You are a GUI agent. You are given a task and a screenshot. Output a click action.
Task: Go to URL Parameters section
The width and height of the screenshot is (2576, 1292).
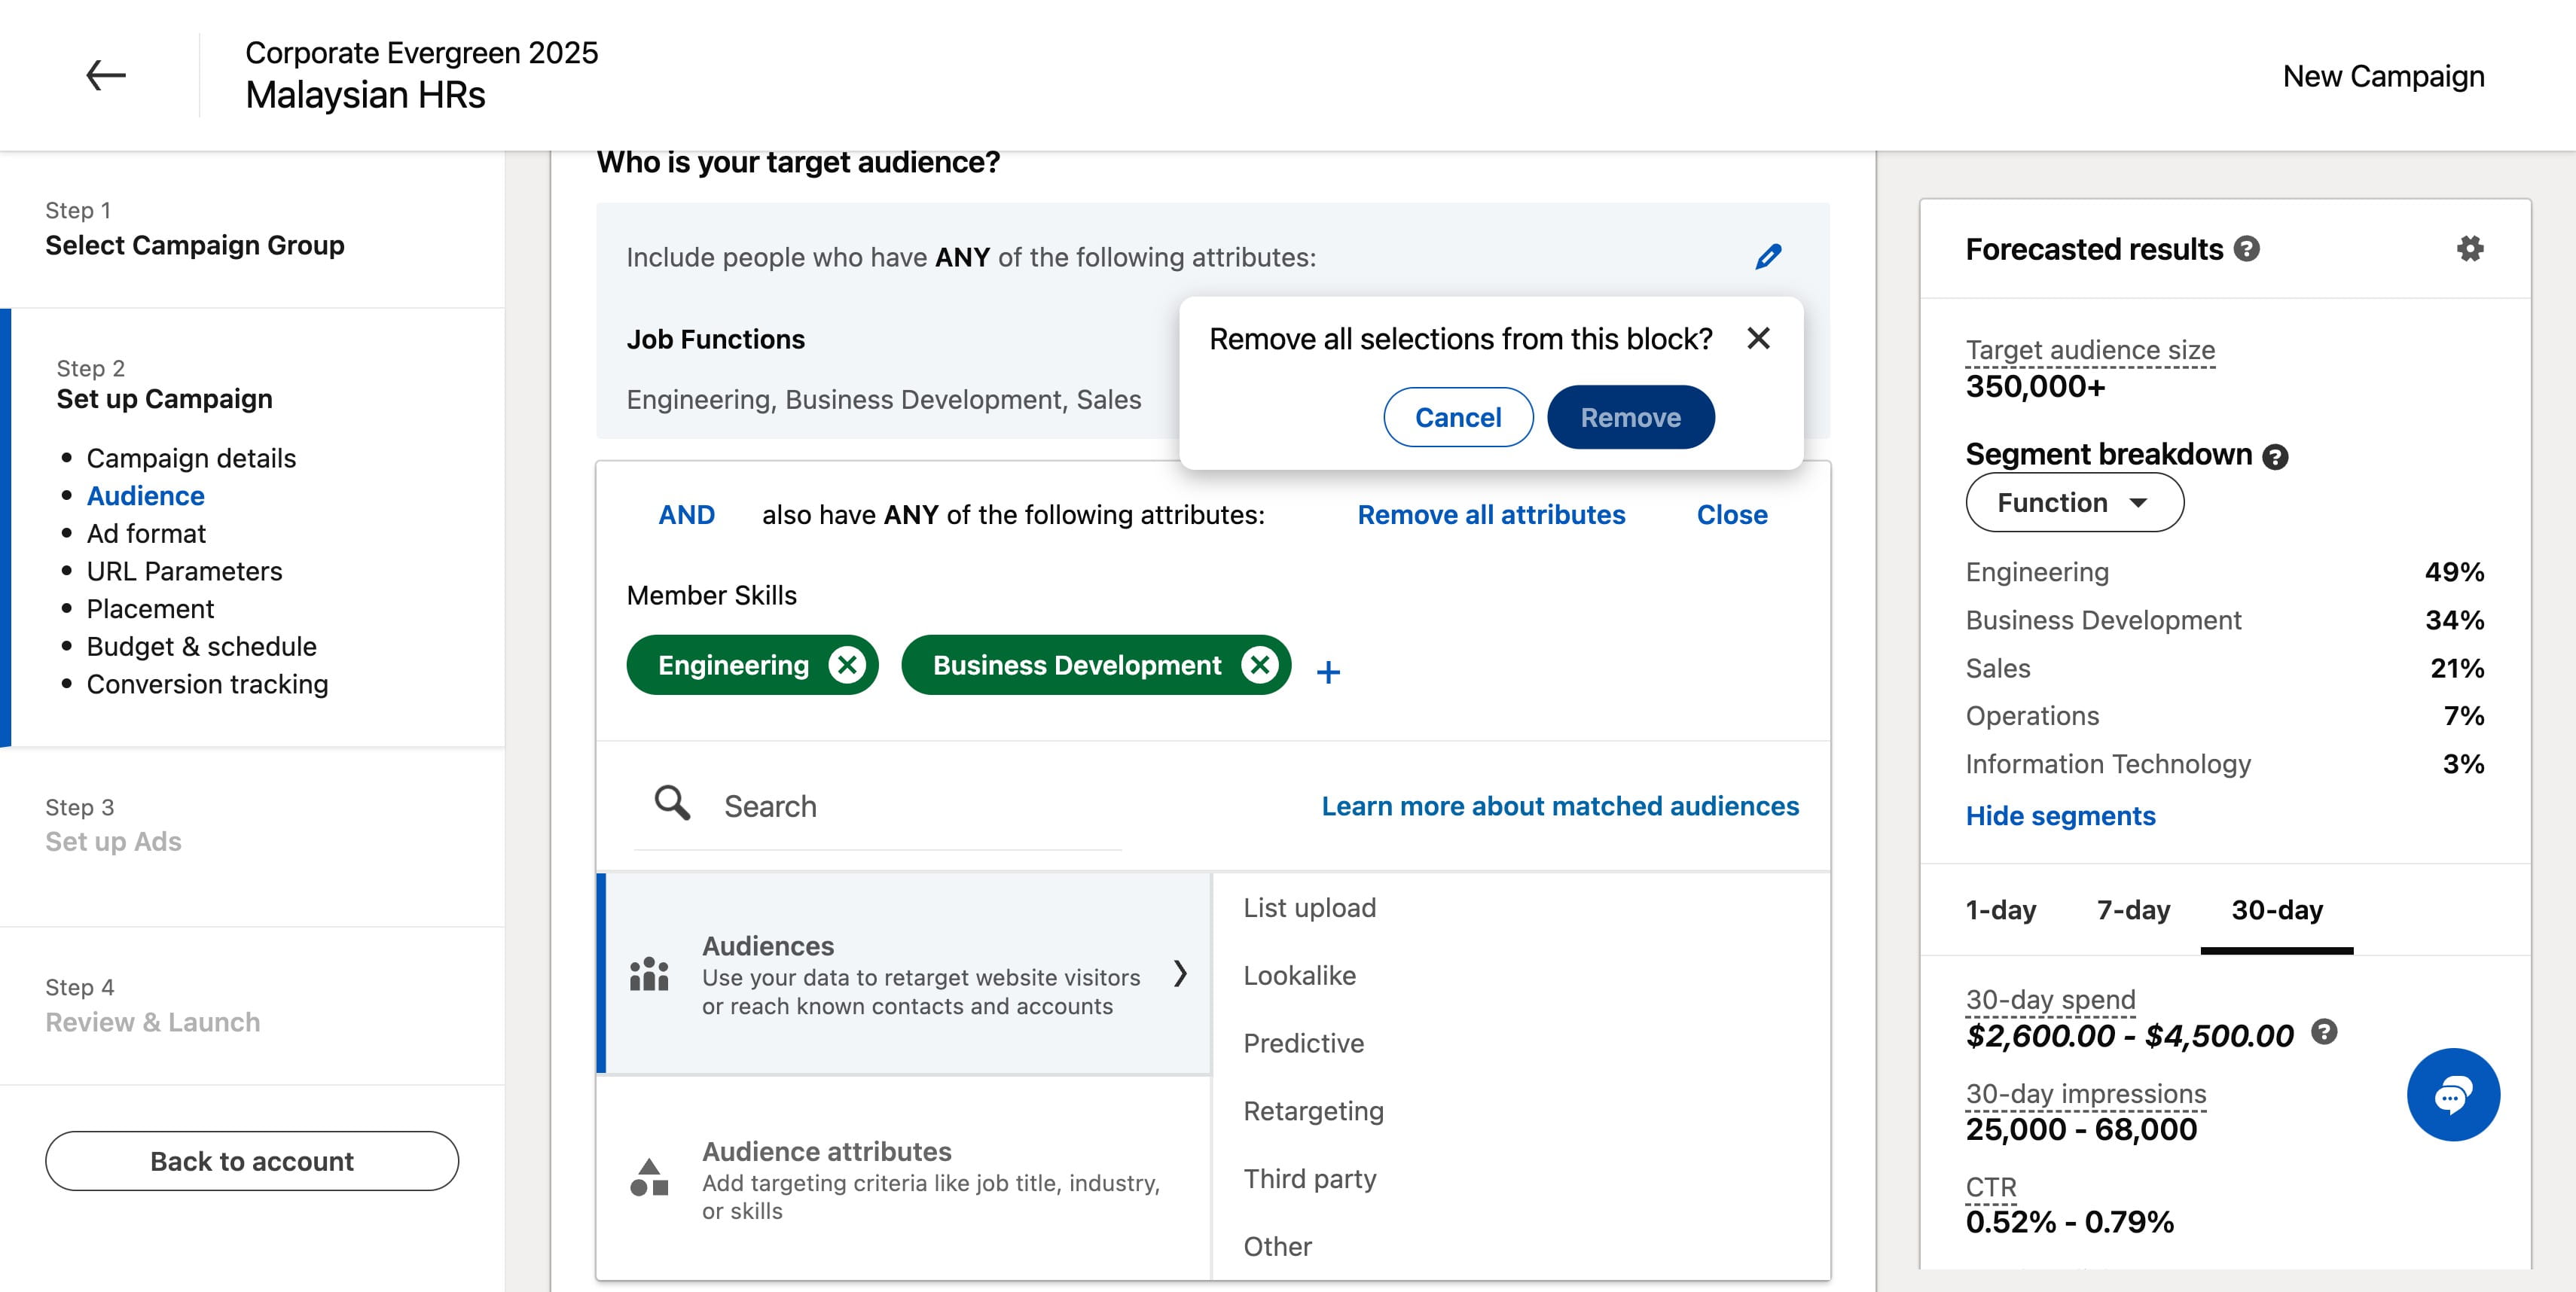(184, 571)
